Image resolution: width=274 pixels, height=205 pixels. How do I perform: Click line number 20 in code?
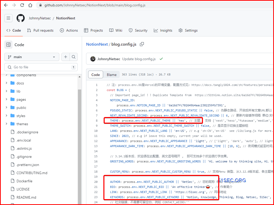[96, 182]
